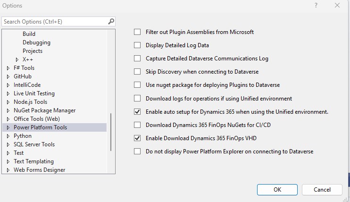Expand the GitHub node arrow
This screenshot has width=350, height=202.
(x=8, y=76)
